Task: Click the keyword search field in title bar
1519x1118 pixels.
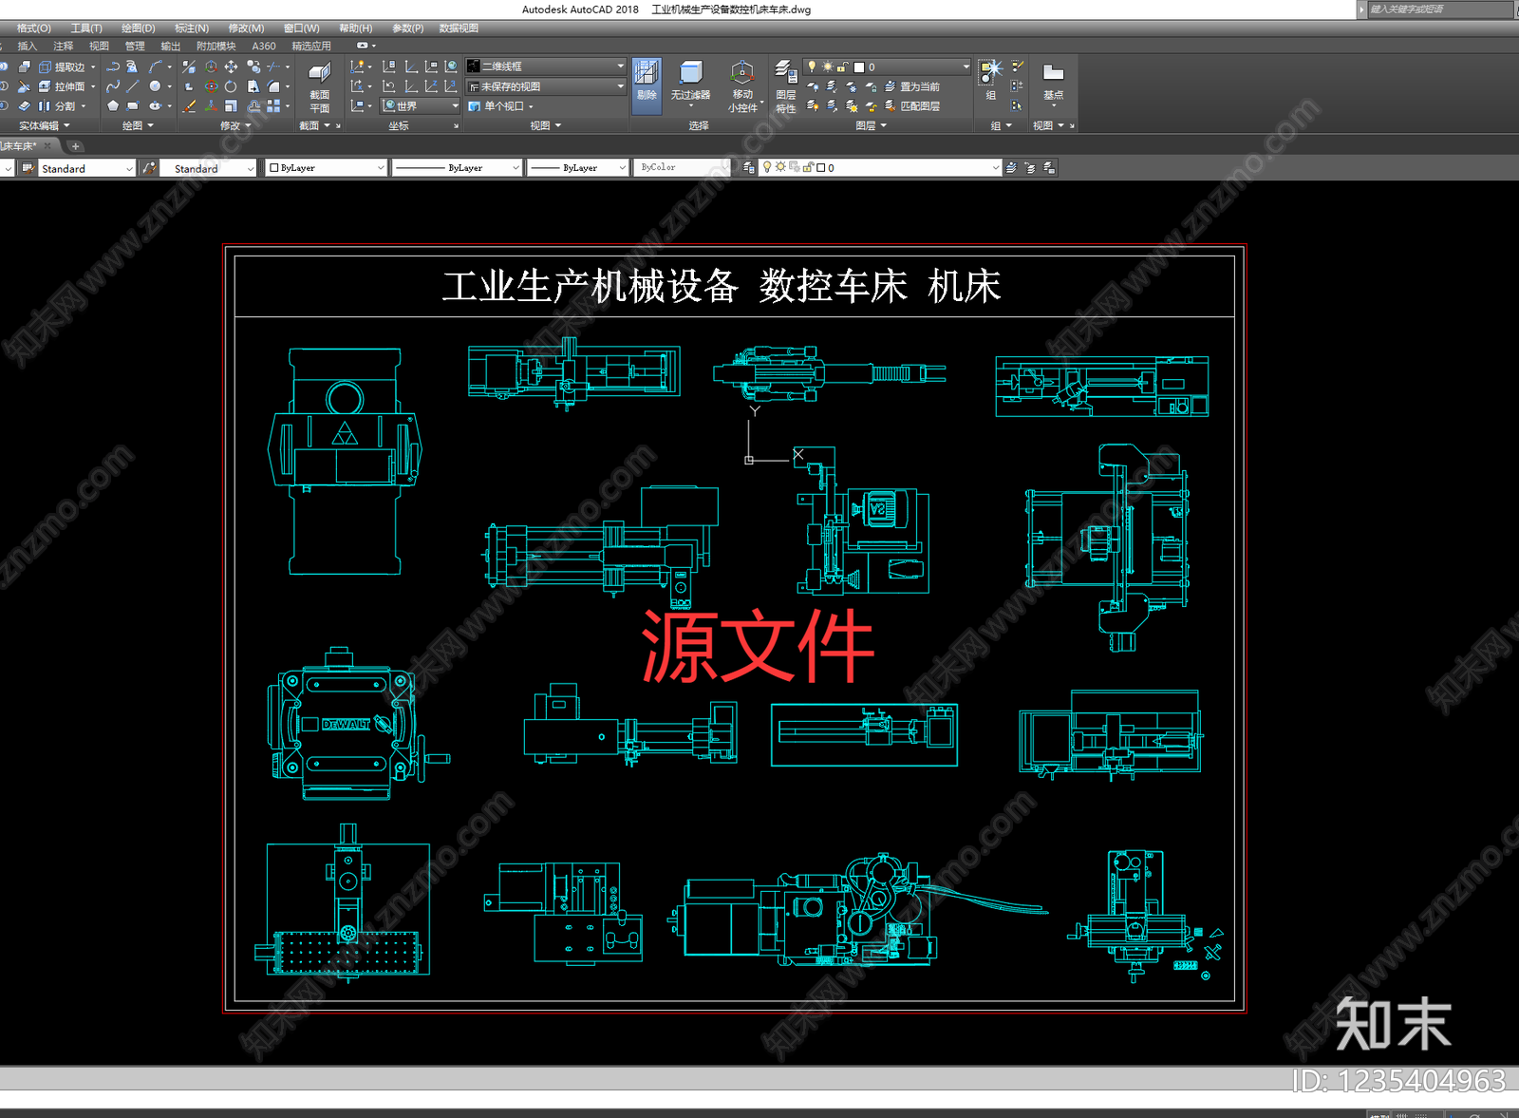Action: pyautogui.click(x=1439, y=9)
